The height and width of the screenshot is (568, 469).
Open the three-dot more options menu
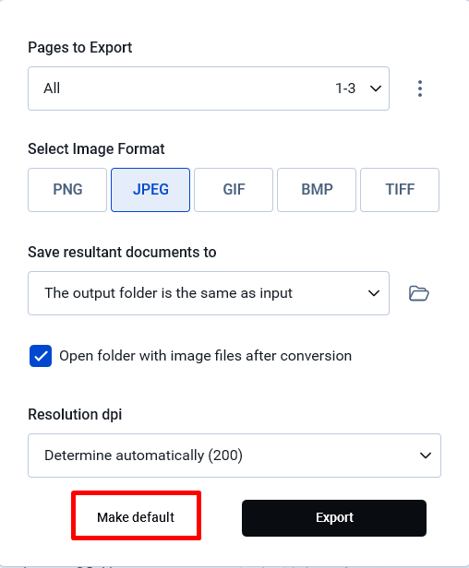tap(420, 89)
